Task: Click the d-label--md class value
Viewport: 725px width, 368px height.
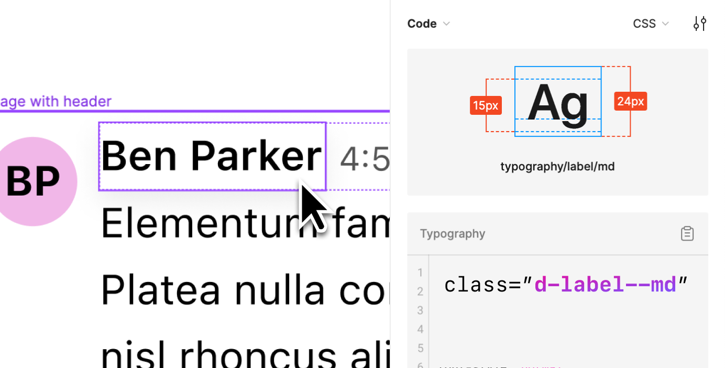Action: click(x=606, y=285)
